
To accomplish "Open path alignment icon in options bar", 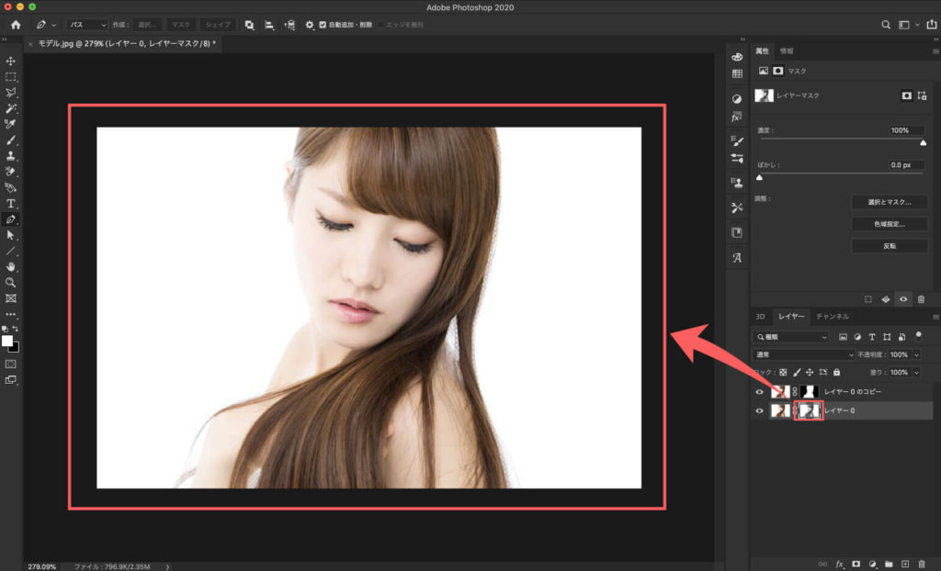I will (269, 25).
